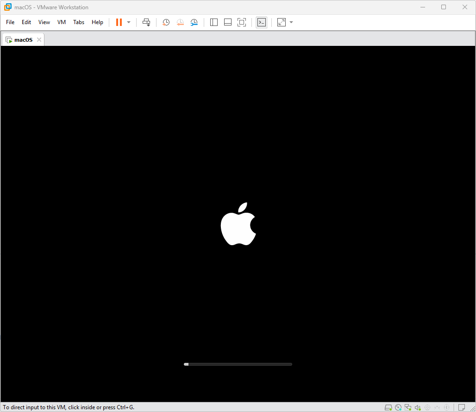Toggle the thumbnail bar view

(228, 22)
